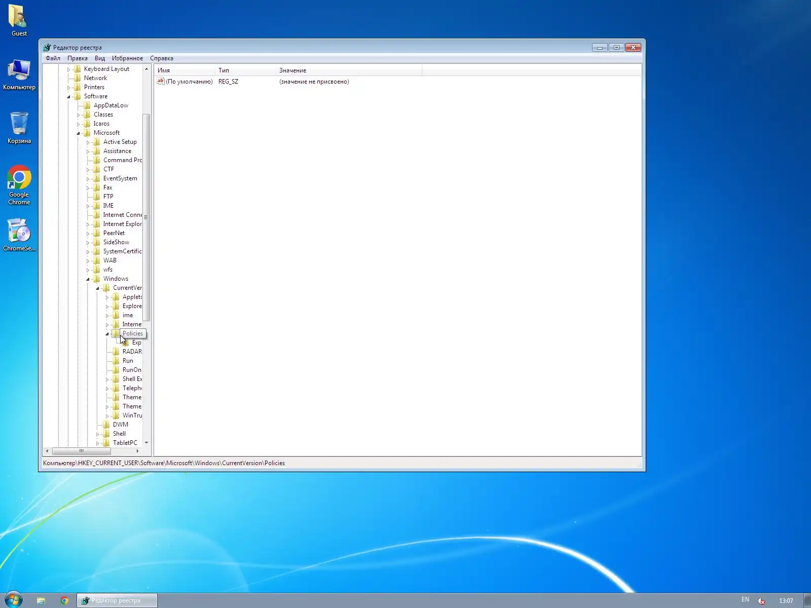
Task: Collapse the CurrentVer key
Action: 97,288
